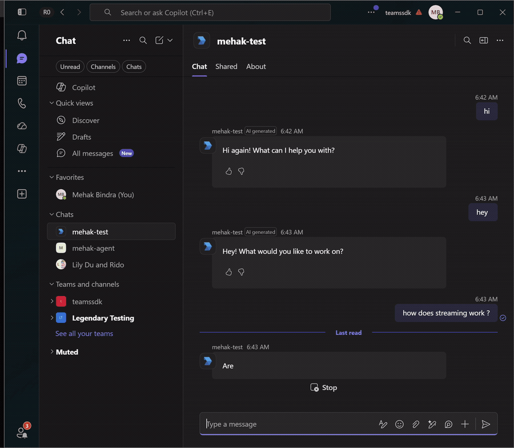Screen dimensions: 514x448
Task: Open the Copilot icon in left rail
Action: click(22, 149)
